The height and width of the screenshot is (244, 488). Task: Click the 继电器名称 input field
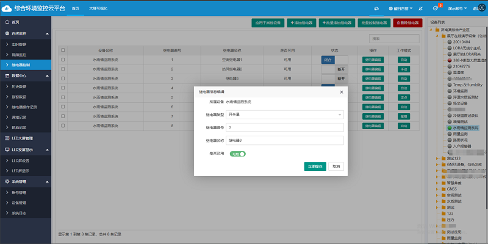(x=284, y=141)
